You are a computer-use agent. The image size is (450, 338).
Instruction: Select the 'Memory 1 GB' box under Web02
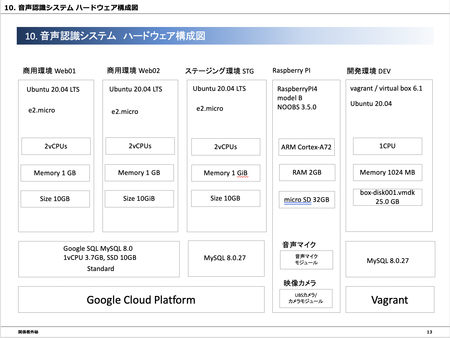coord(139,173)
